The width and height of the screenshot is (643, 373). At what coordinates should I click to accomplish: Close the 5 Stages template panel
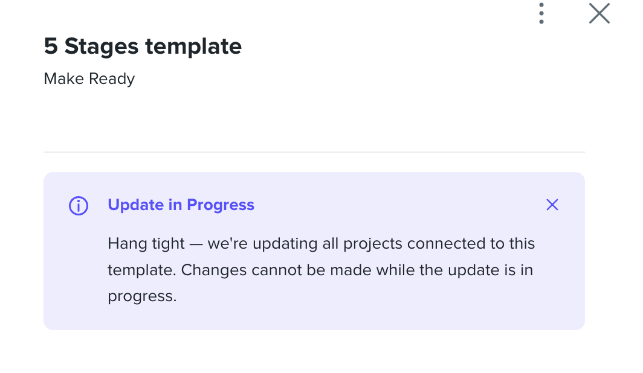598,13
